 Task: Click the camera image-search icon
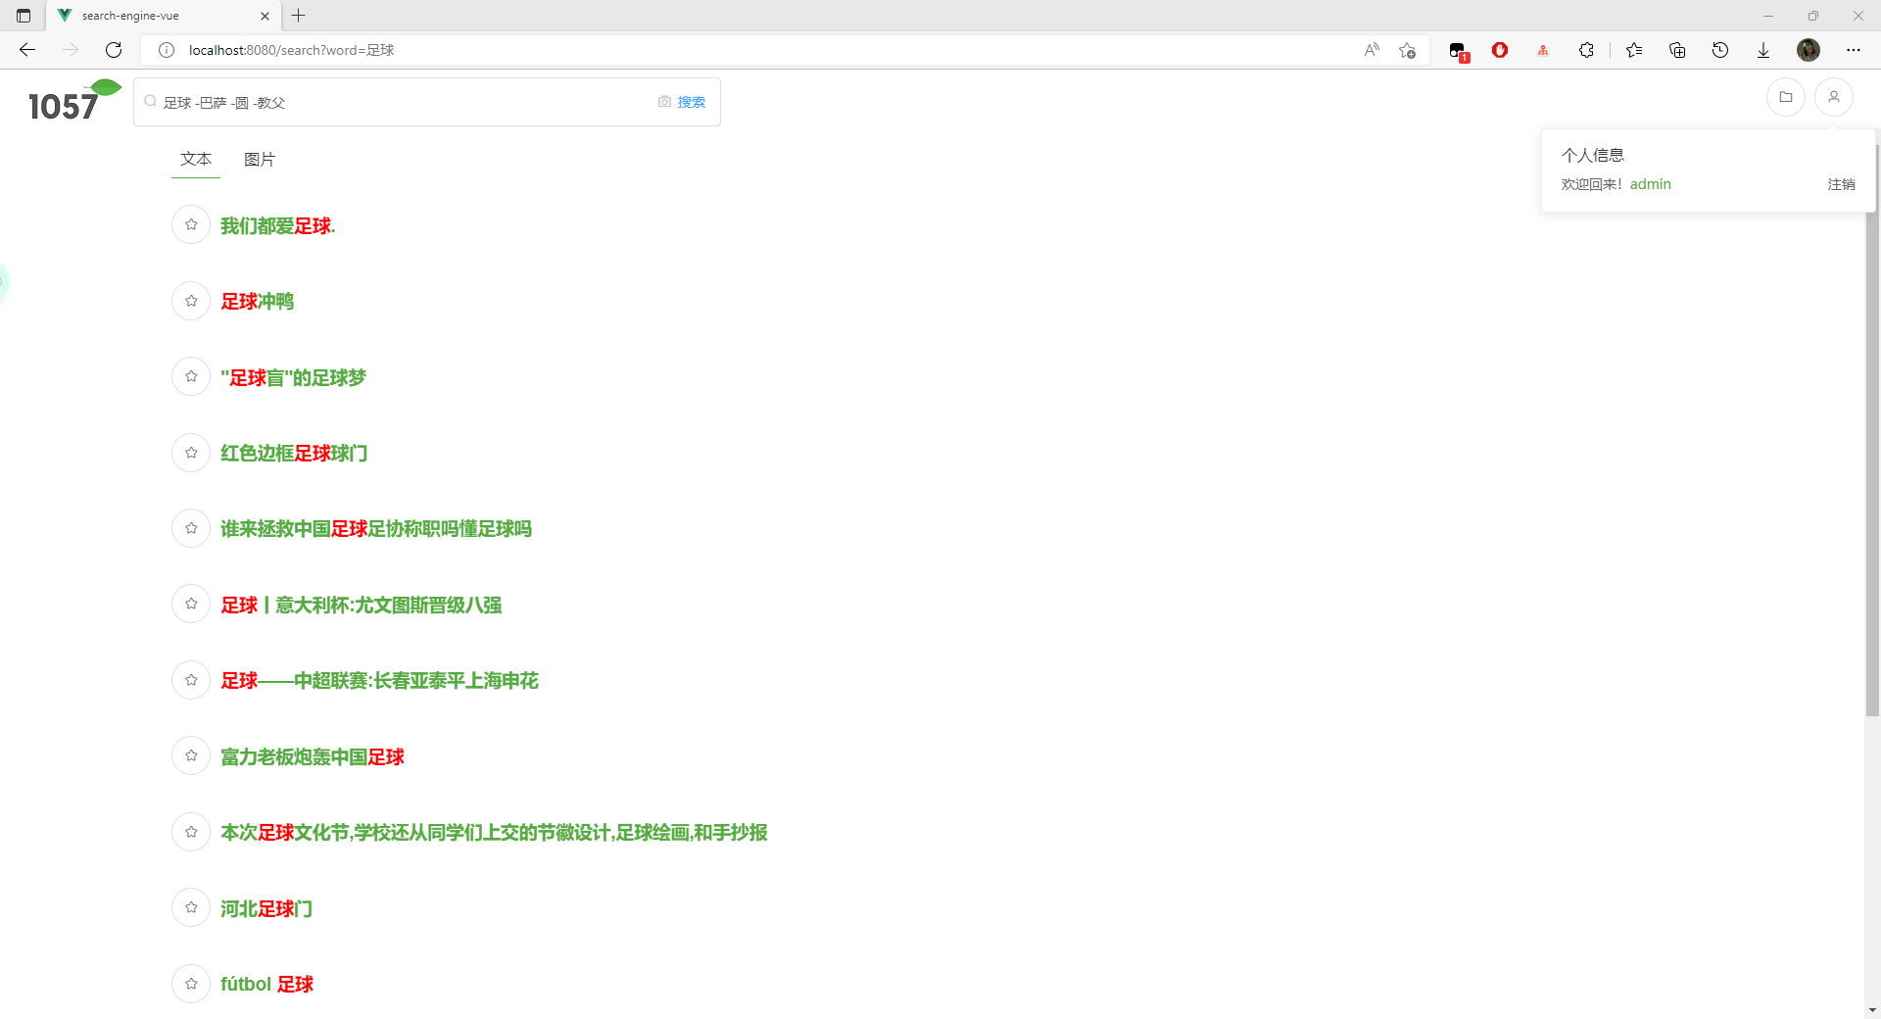click(x=664, y=102)
